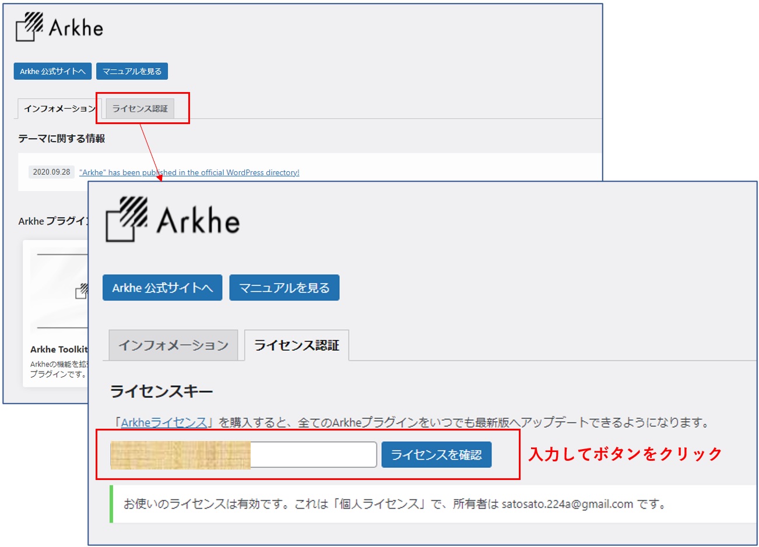Switch to the インフォメーション tab
The width and height of the screenshot is (759, 547).
tap(173, 345)
